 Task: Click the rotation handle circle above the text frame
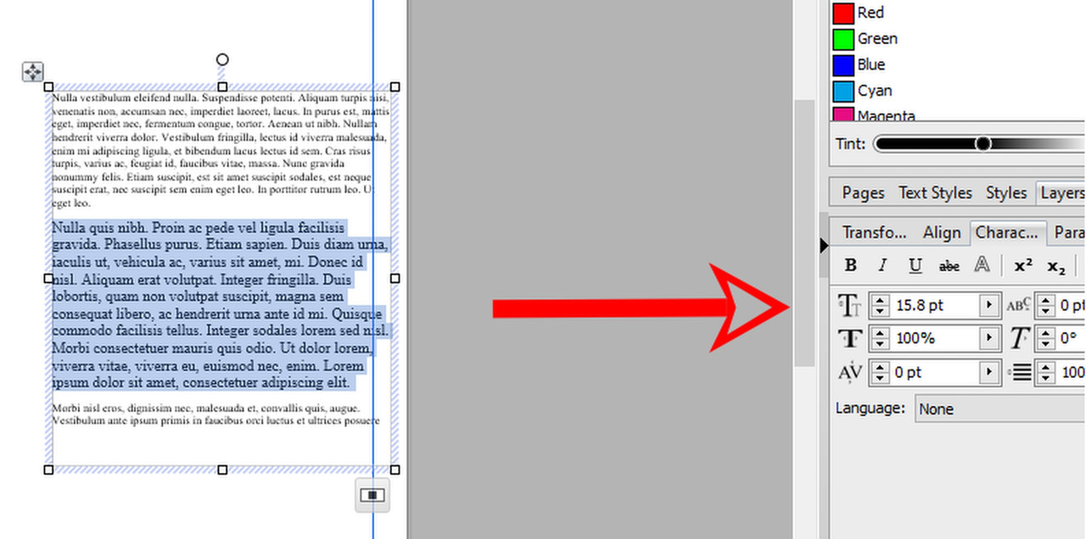tap(222, 59)
